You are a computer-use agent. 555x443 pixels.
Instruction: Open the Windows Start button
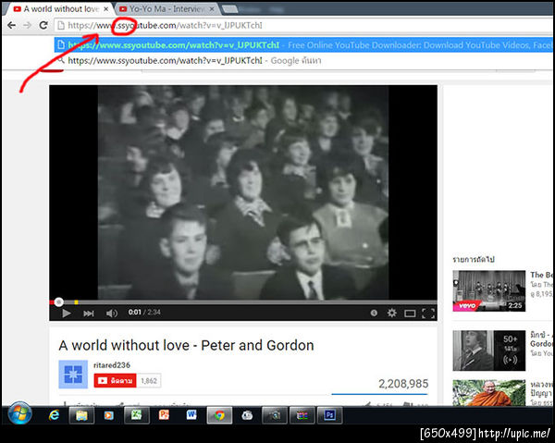19,413
